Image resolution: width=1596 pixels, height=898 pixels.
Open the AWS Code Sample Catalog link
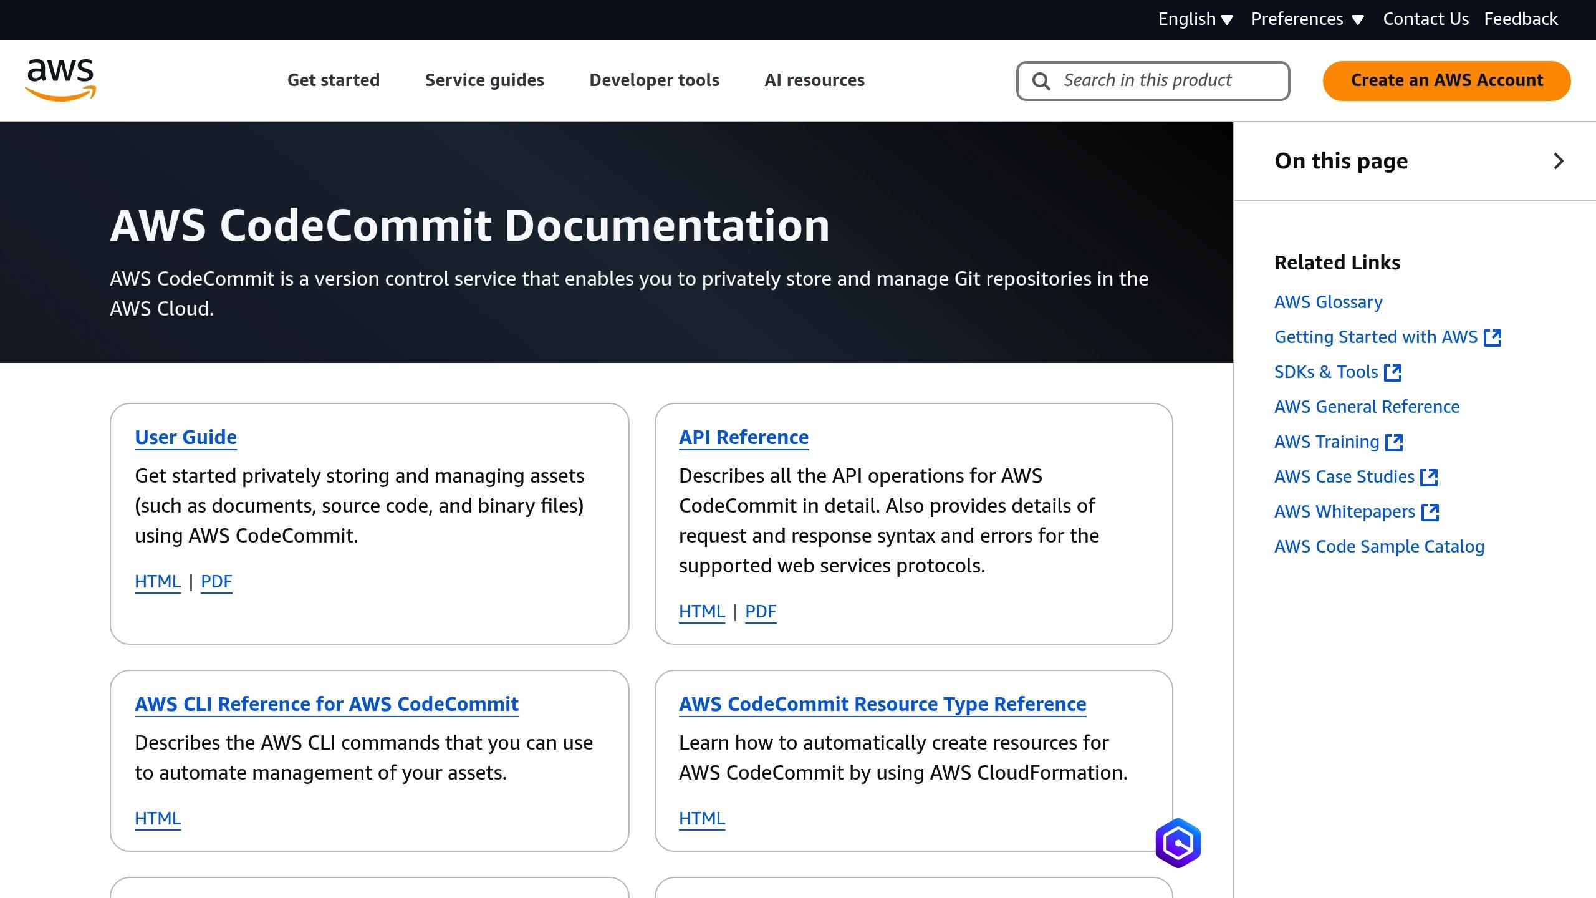[x=1379, y=547]
